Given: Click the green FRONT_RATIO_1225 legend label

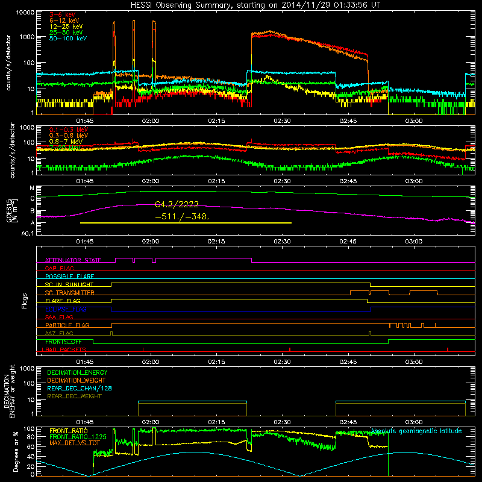Looking at the screenshot, I should [x=78, y=437].
